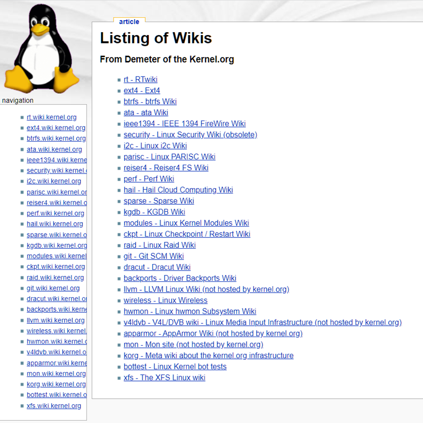
Task: Go to wireless.wiki.kernel navigation link
Action: [57, 331]
